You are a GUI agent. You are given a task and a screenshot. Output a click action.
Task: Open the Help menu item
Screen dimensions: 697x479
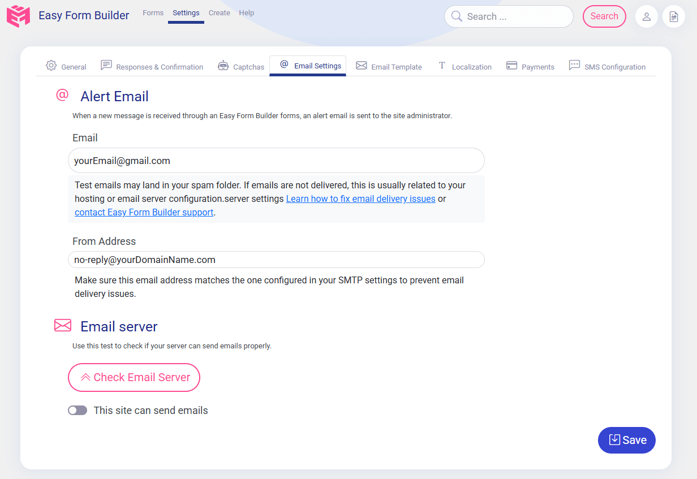(247, 12)
